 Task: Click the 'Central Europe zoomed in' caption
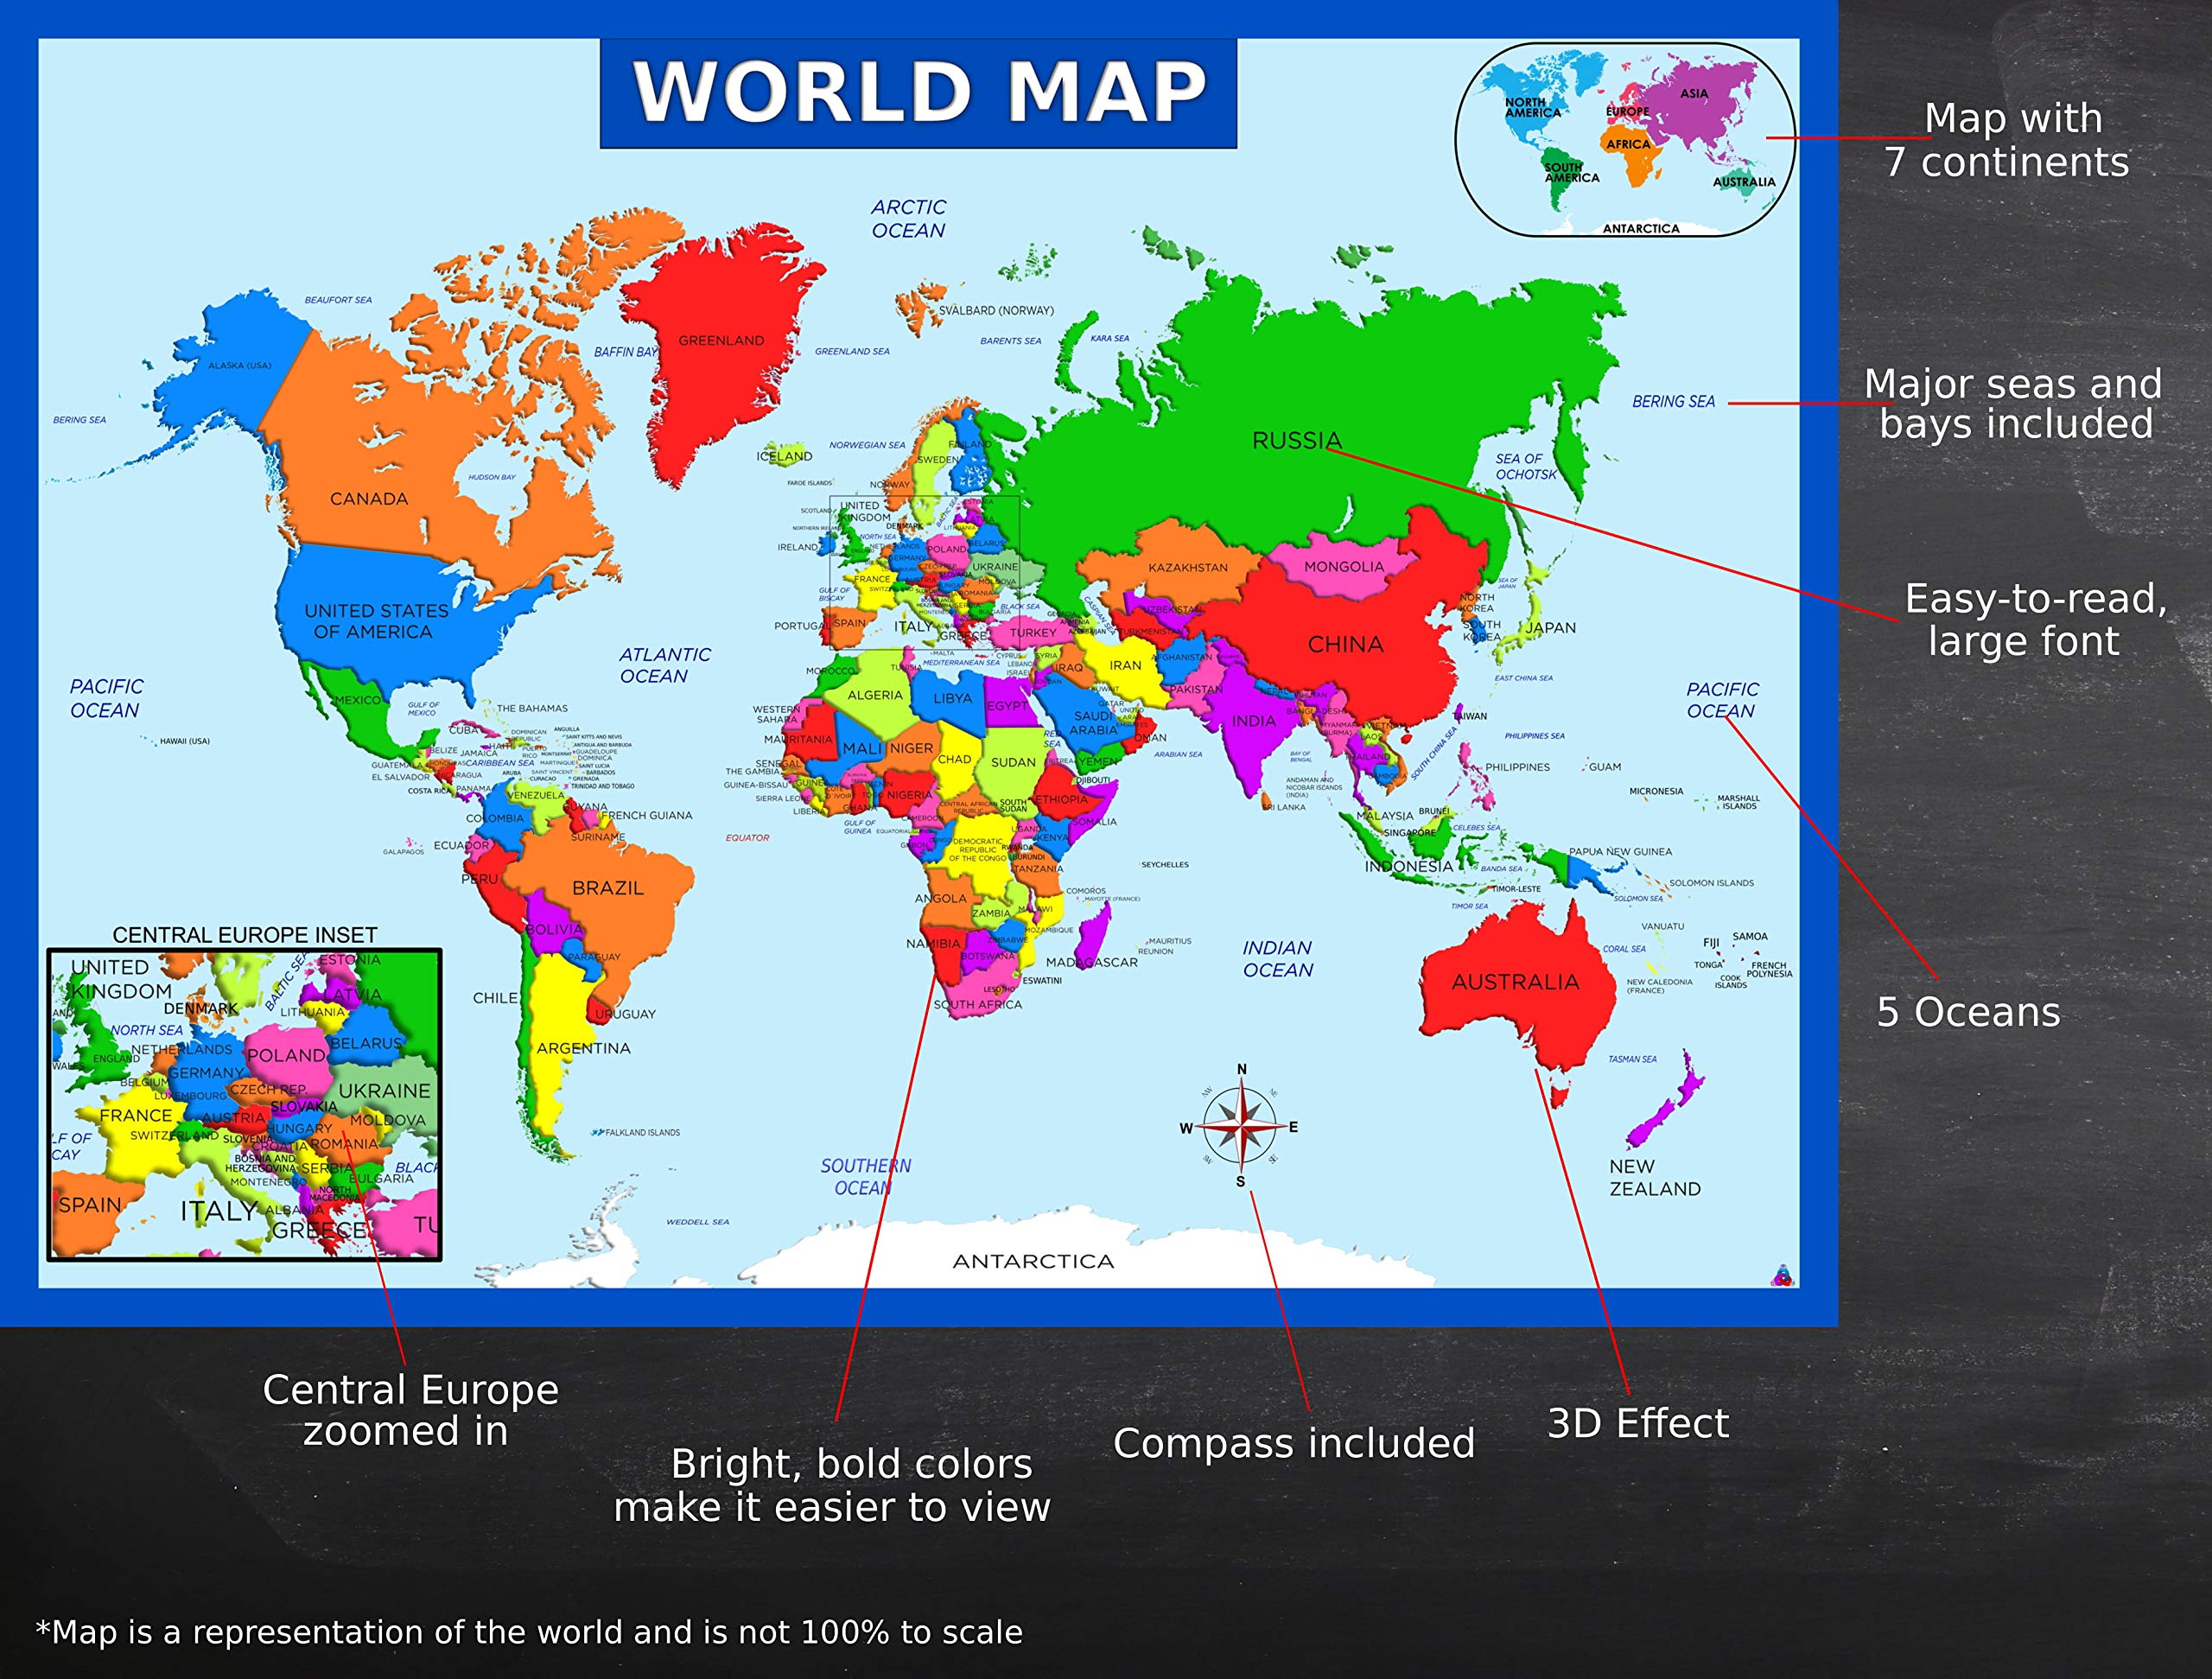tap(410, 1410)
